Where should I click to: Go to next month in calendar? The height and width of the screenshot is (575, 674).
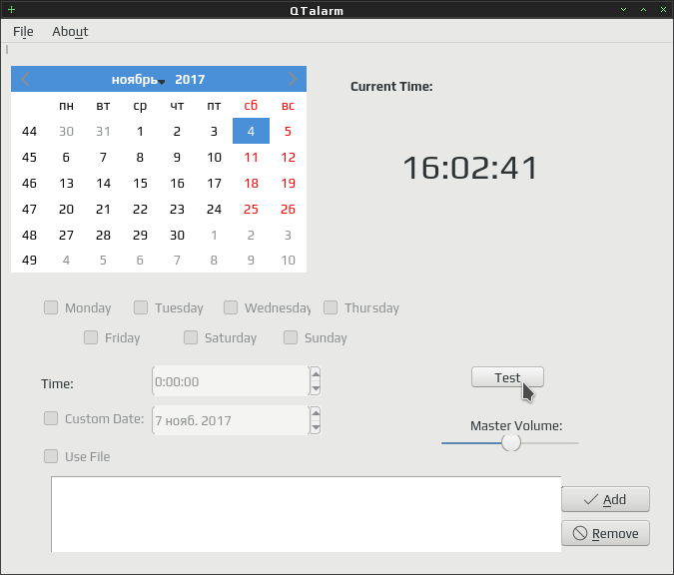point(292,79)
